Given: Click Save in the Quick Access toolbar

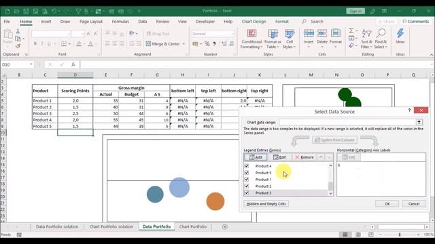Looking at the screenshot, I should [x=26, y=12].
